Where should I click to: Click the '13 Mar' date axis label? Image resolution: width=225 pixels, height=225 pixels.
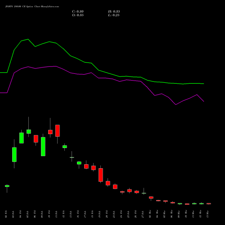(207, 214)
